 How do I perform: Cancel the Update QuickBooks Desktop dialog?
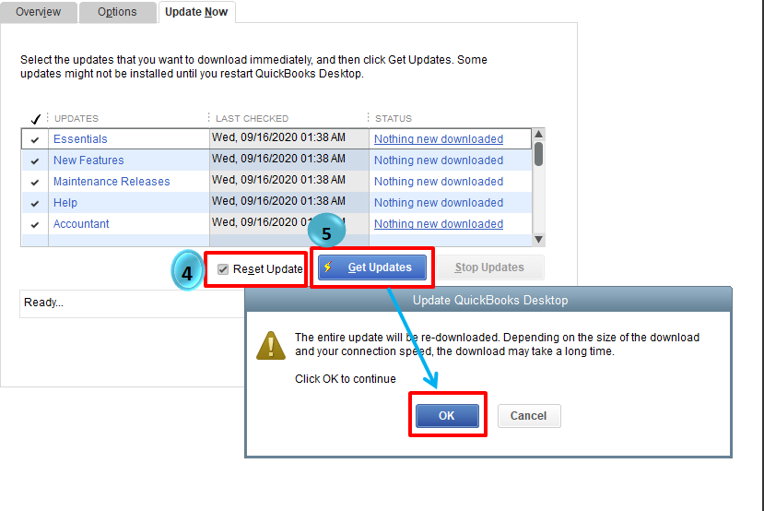pyautogui.click(x=529, y=416)
